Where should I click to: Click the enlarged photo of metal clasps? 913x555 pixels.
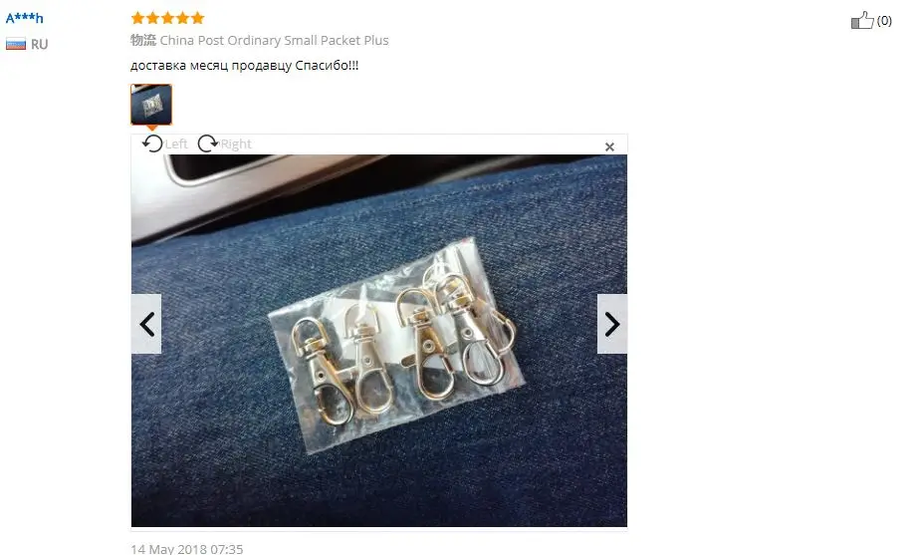(x=379, y=341)
